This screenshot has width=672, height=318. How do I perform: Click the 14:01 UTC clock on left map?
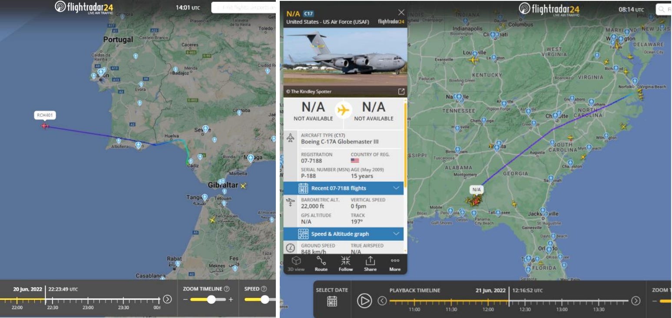coord(188,7)
